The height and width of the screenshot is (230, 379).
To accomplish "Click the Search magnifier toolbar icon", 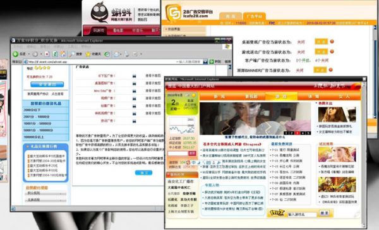I will [72, 54].
